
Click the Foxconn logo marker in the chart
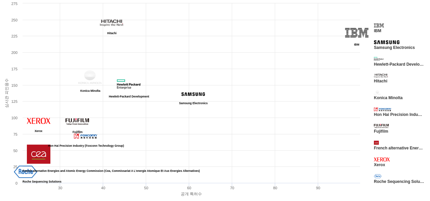[x=86, y=136]
